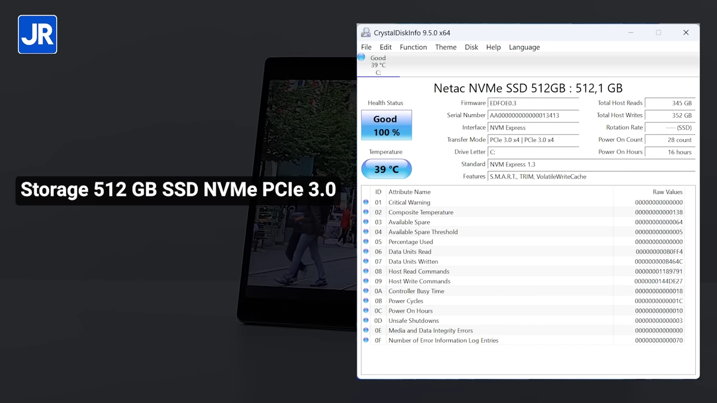This screenshot has height=403, width=717.
Task: Open the File menu
Action: click(366, 47)
